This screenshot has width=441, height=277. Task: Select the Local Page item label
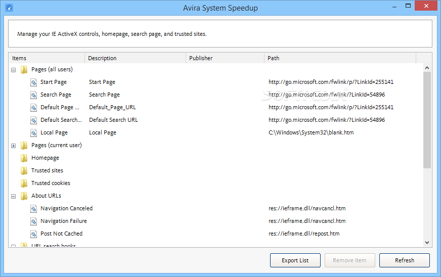pyautogui.click(x=54, y=133)
